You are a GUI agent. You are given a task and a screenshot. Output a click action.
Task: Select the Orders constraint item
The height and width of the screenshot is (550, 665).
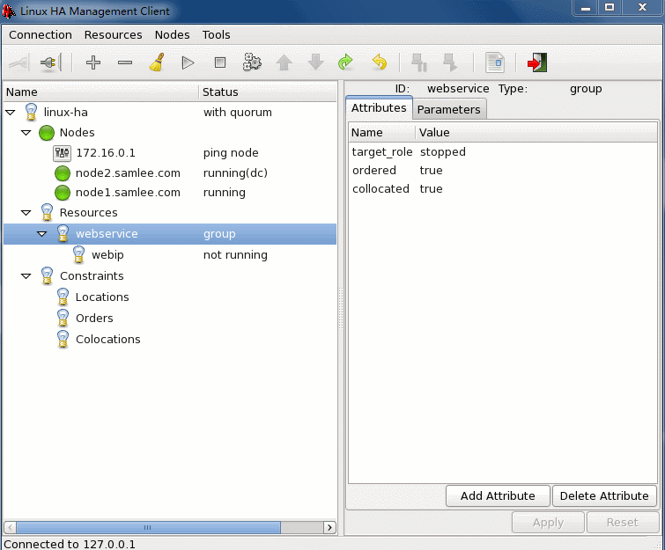(94, 319)
